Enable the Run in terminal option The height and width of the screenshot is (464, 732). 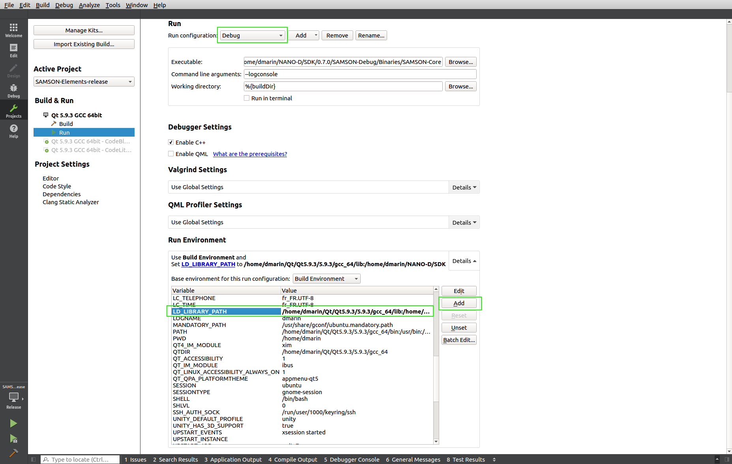point(247,98)
